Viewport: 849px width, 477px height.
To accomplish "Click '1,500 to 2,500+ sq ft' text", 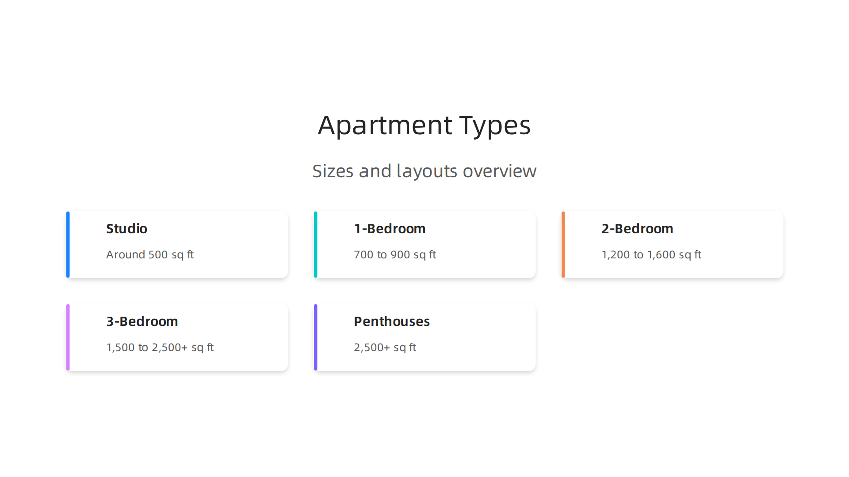I will 160,348.
